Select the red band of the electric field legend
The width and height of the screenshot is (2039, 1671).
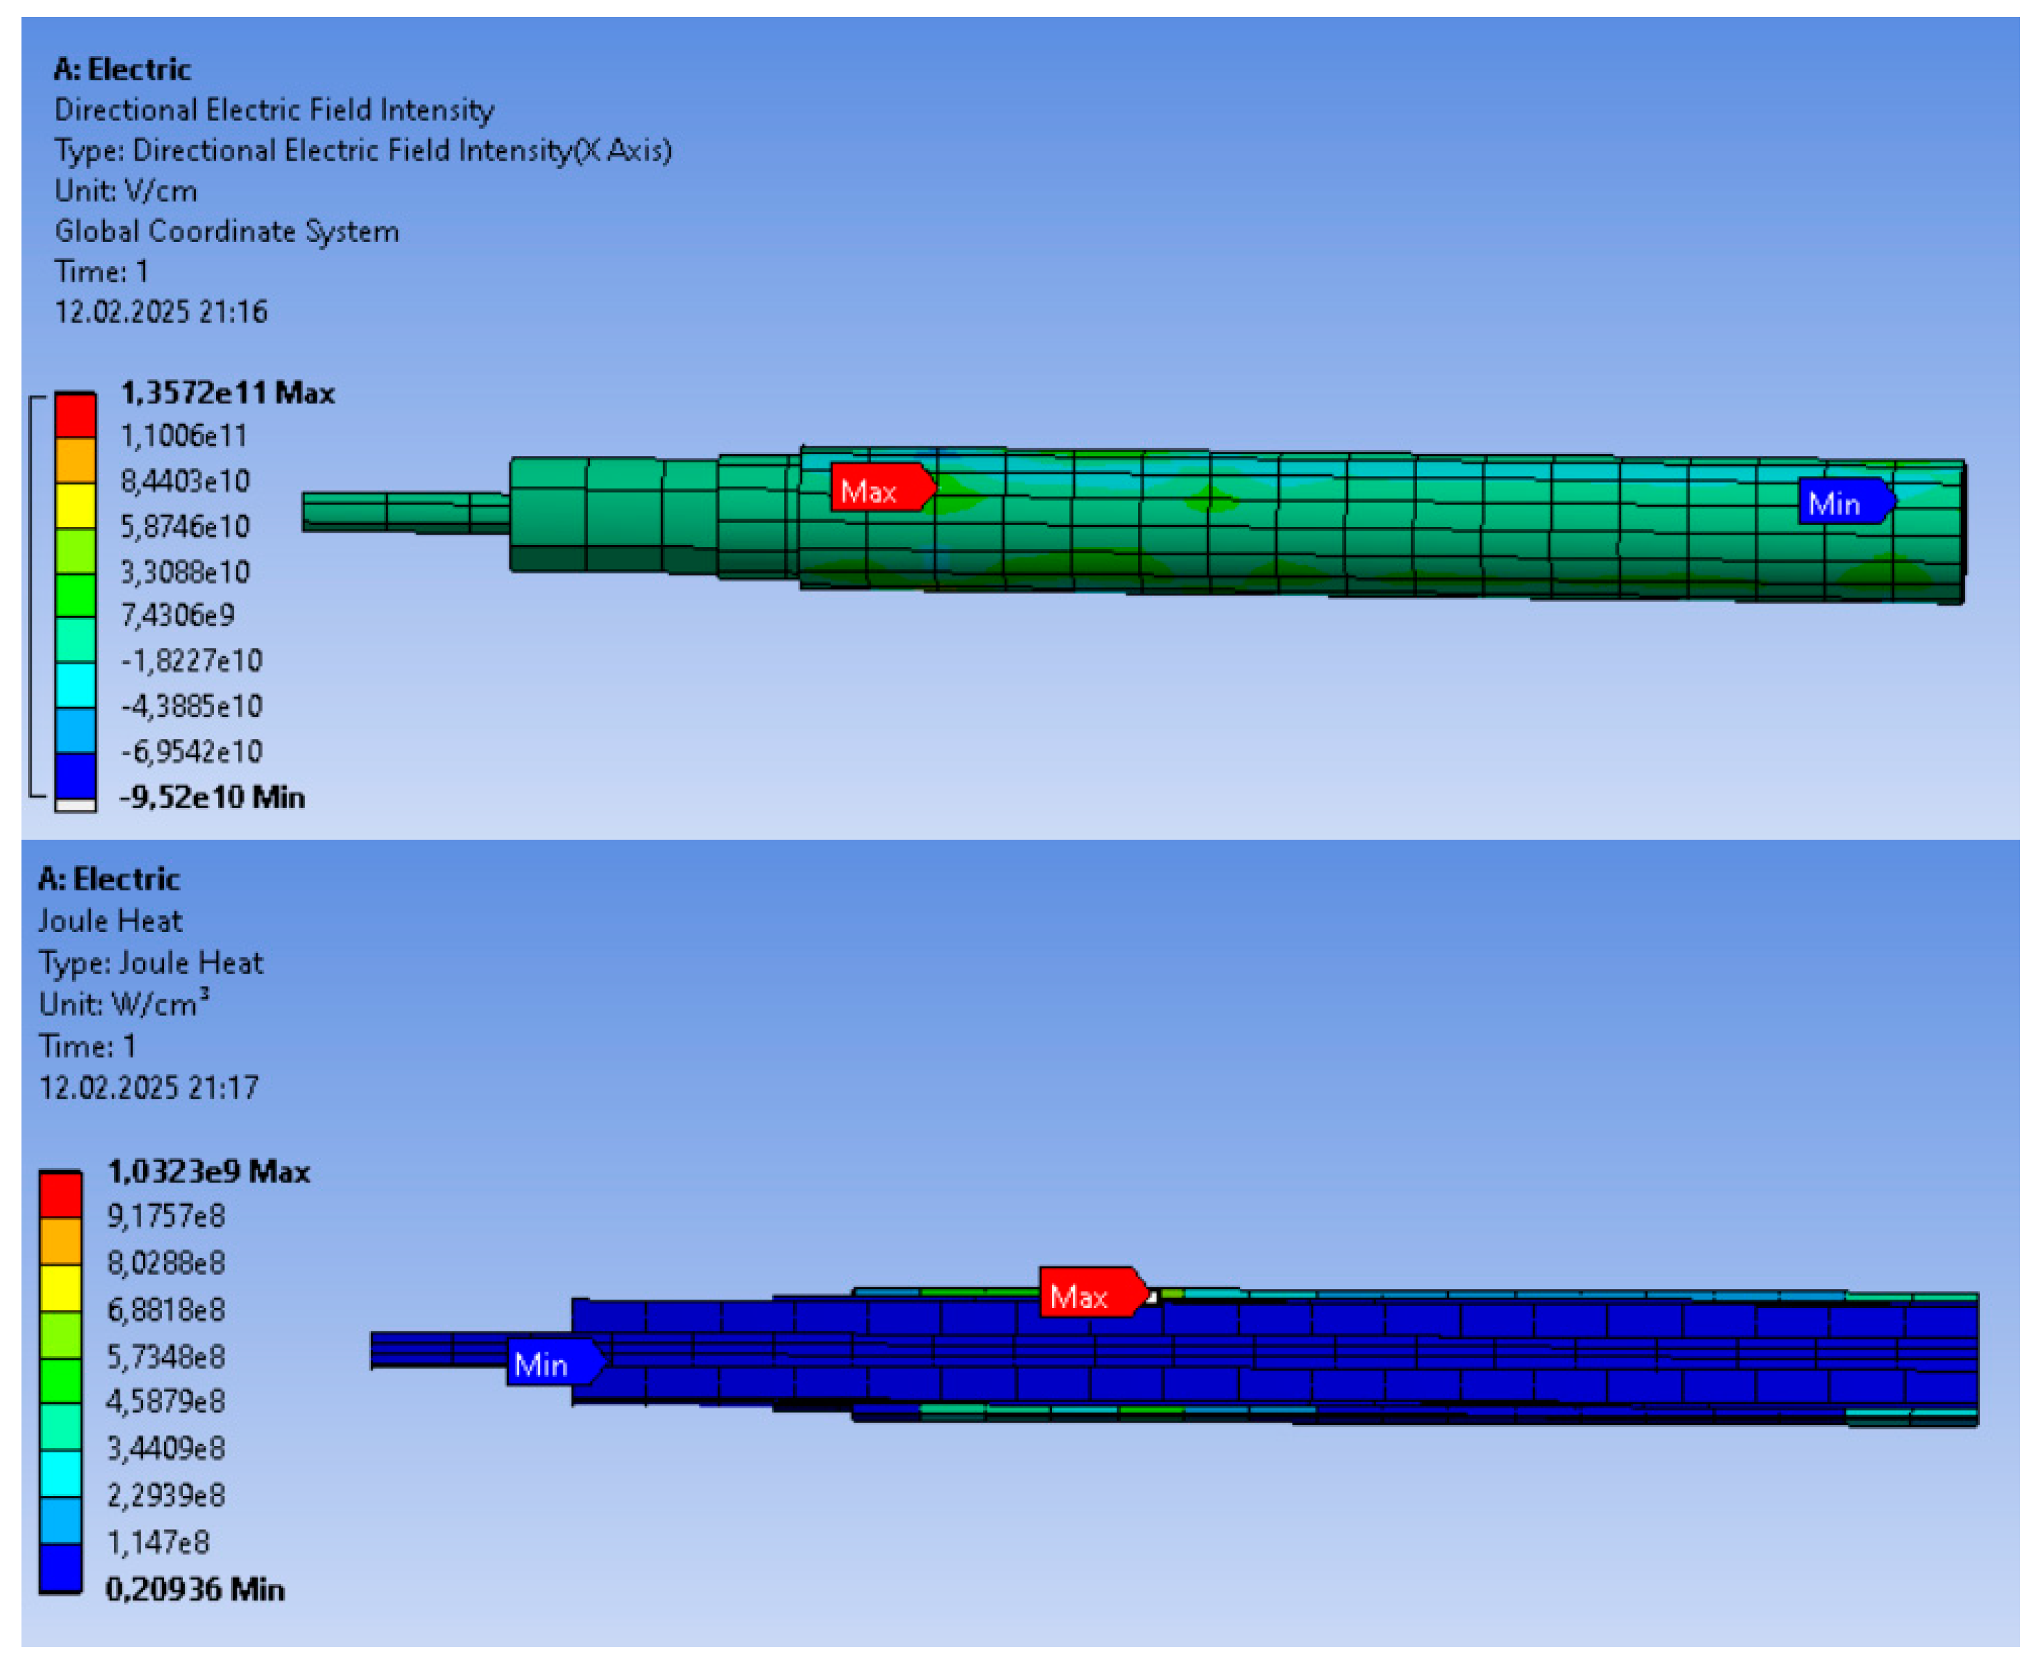coord(75,416)
